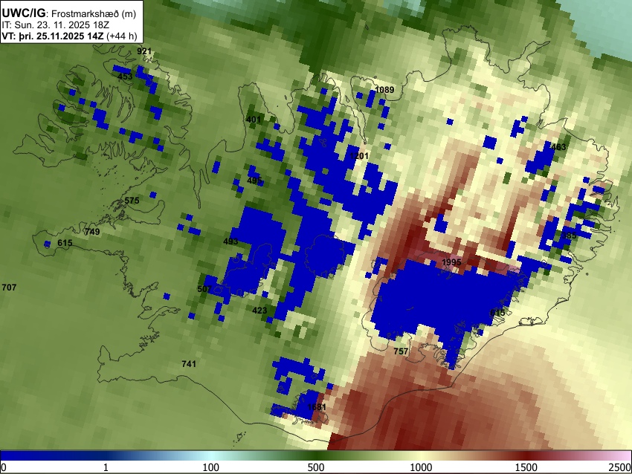Select the 'VT: þri. 25.11.2025 14Z (+44 h)' line
This screenshot has height=474, width=632.
(69, 36)
